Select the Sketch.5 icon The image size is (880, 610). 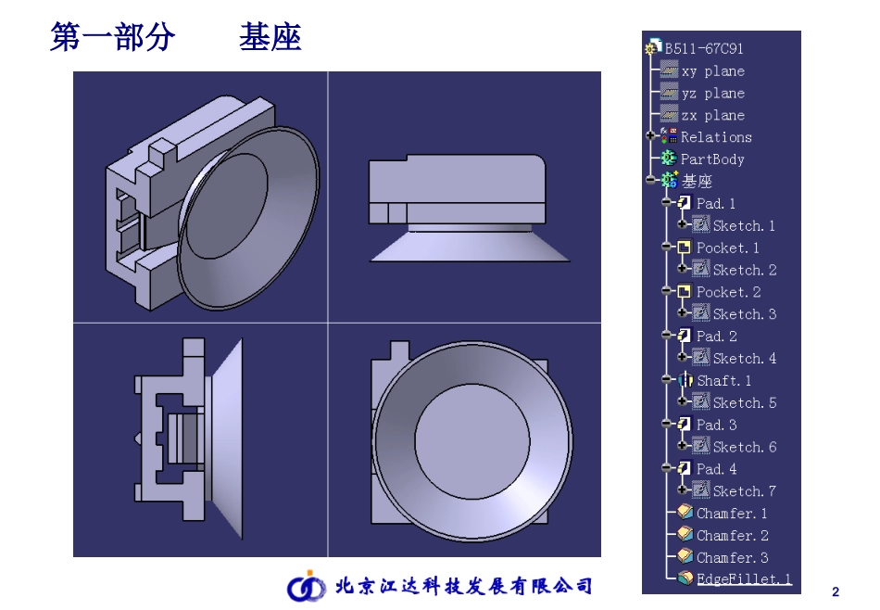(x=700, y=401)
